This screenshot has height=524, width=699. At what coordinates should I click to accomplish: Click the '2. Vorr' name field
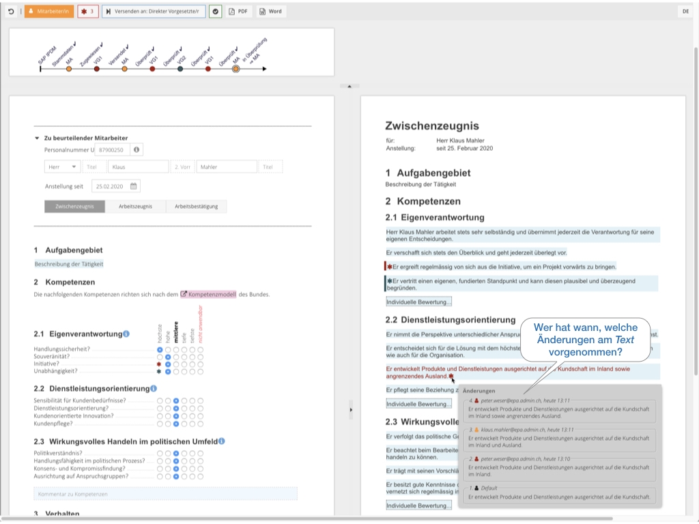point(182,166)
